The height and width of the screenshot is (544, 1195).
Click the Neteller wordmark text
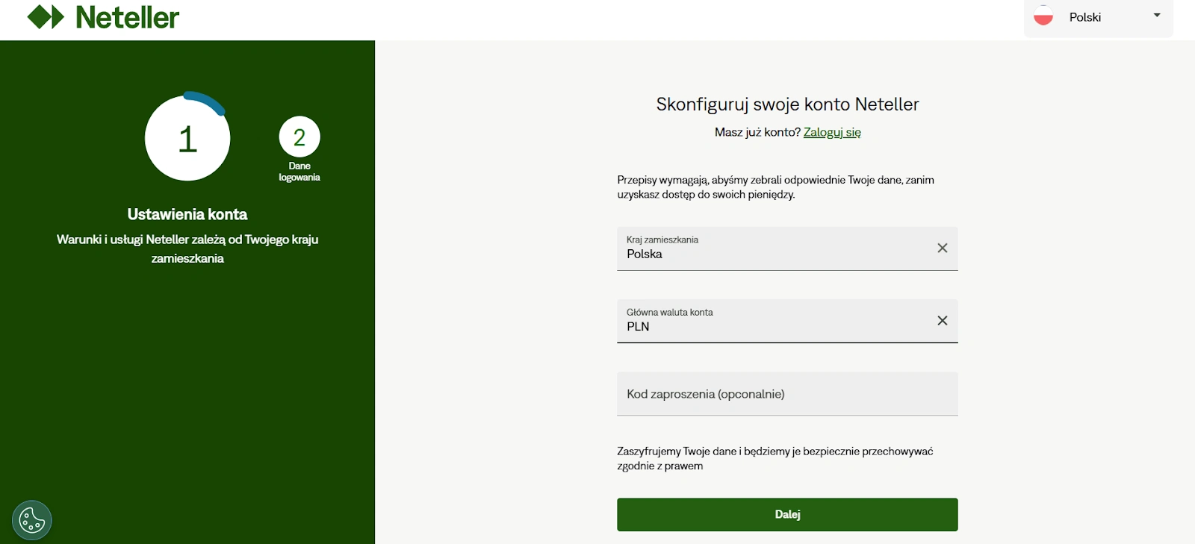click(128, 17)
